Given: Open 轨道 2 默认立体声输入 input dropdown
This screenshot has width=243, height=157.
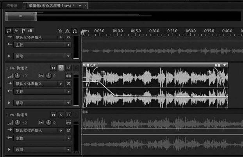Looking at the screenshot, I should click(38, 84).
